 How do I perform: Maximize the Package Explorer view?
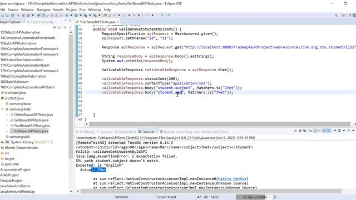[70, 21]
